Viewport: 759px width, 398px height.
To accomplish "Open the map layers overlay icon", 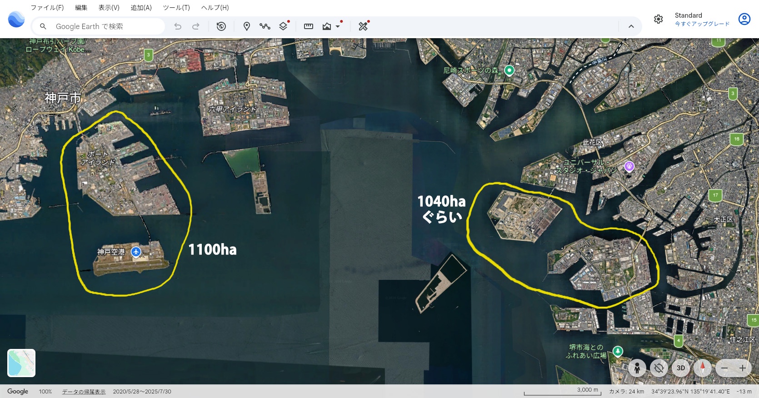I will 283,26.
